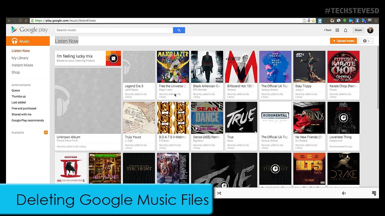Viewport: 385px width, 216px height.
Task: Open the settings gear dropdown
Action: [x=366, y=41]
